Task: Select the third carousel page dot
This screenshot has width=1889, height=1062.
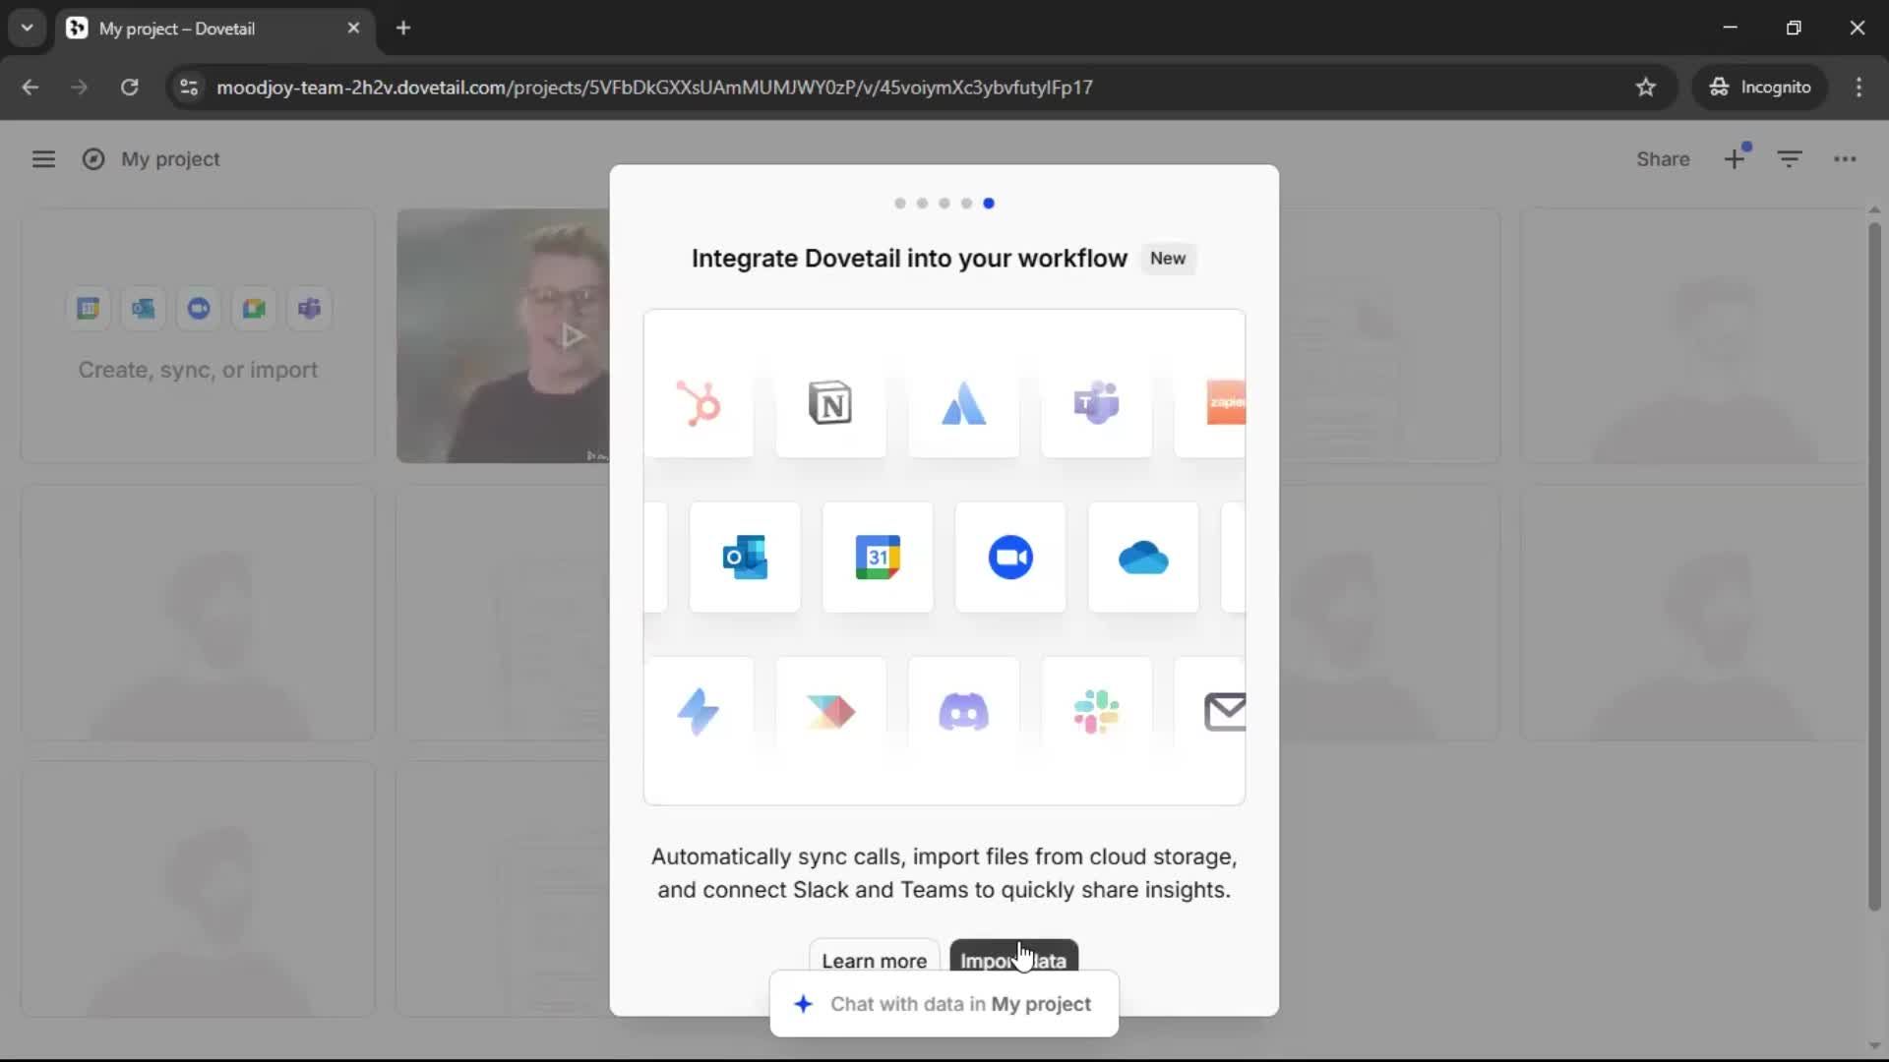Action: click(x=944, y=204)
